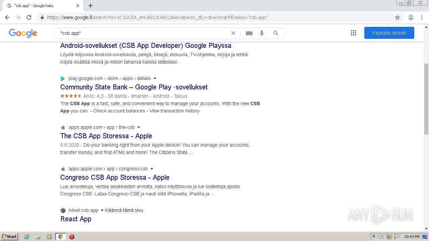Open the Chrome profile avatar icon

411,17
